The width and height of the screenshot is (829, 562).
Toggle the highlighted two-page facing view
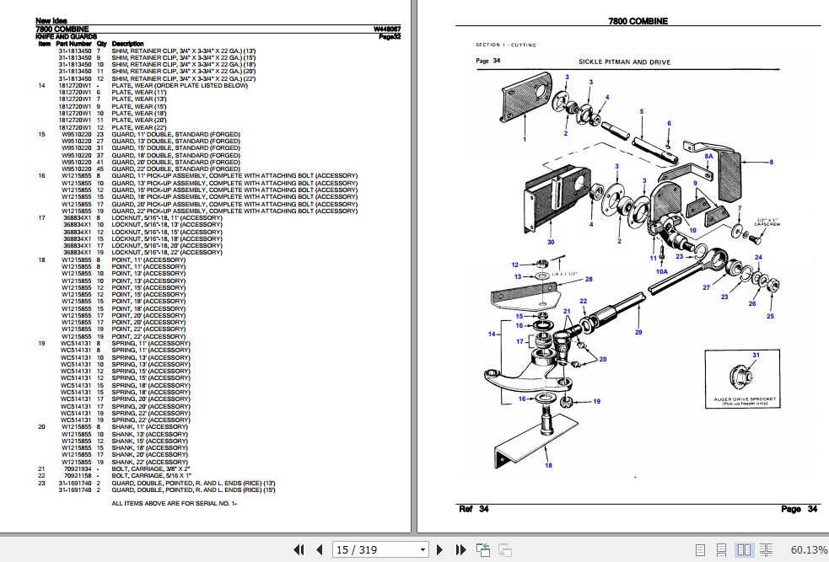746,549
